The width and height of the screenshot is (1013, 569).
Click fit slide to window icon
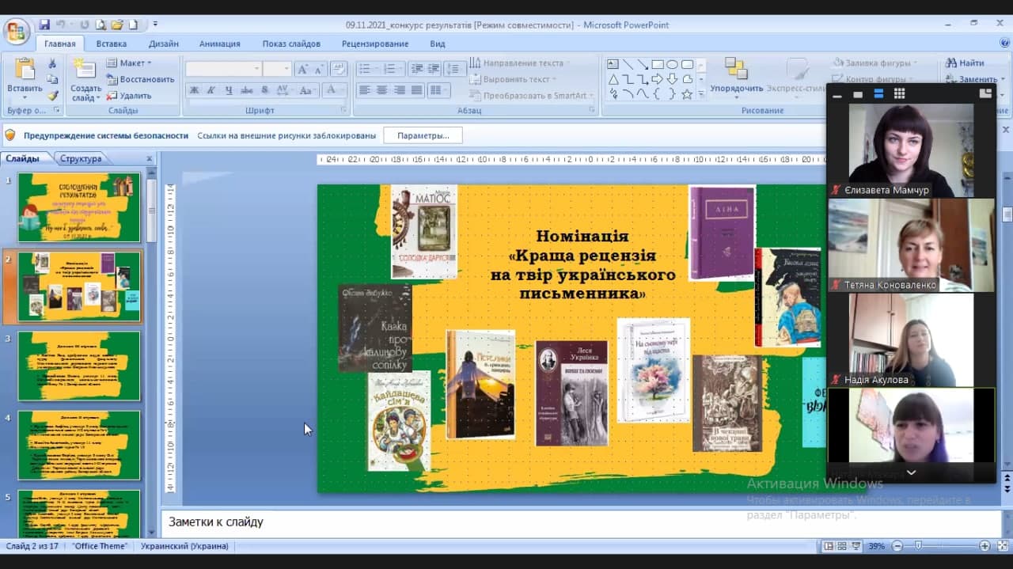pos(1001,546)
